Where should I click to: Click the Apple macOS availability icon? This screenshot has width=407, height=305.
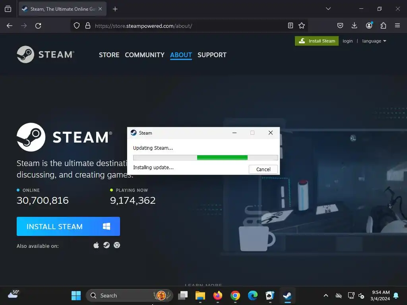96,245
